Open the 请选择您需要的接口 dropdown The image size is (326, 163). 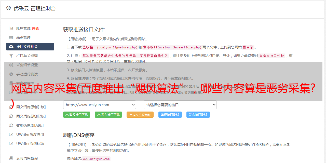180,105
